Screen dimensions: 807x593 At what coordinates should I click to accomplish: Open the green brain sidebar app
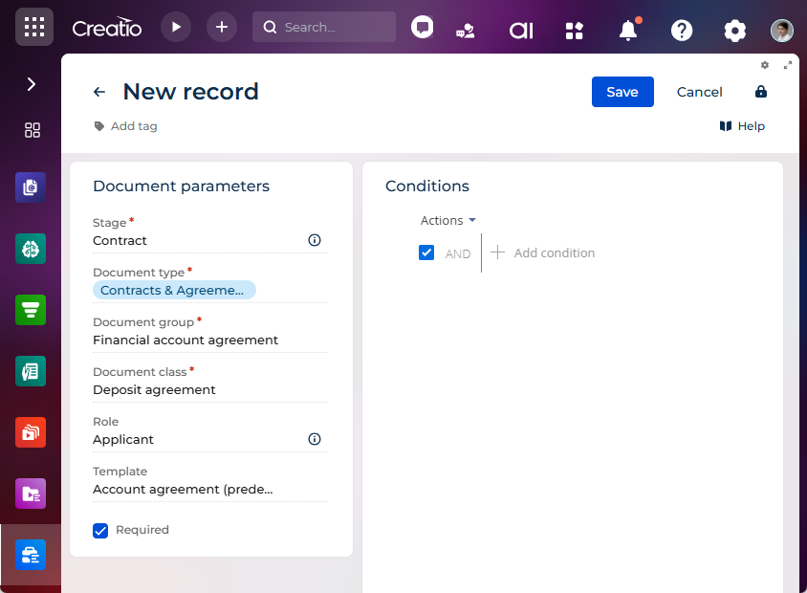click(31, 249)
